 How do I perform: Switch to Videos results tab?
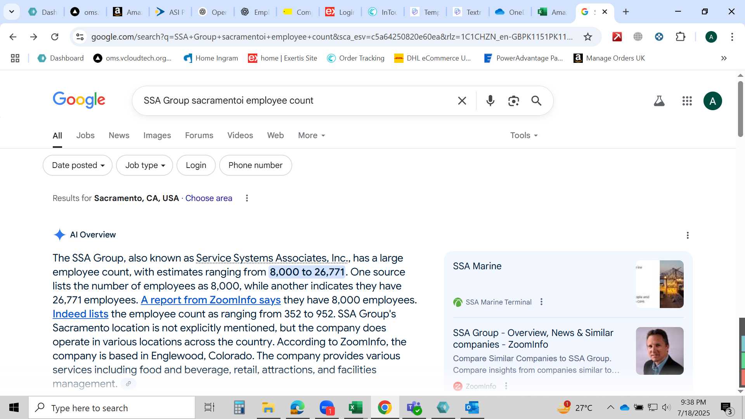pos(240,135)
